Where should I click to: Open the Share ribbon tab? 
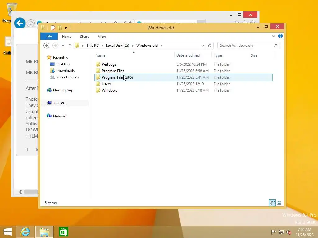click(x=84, y=37)
